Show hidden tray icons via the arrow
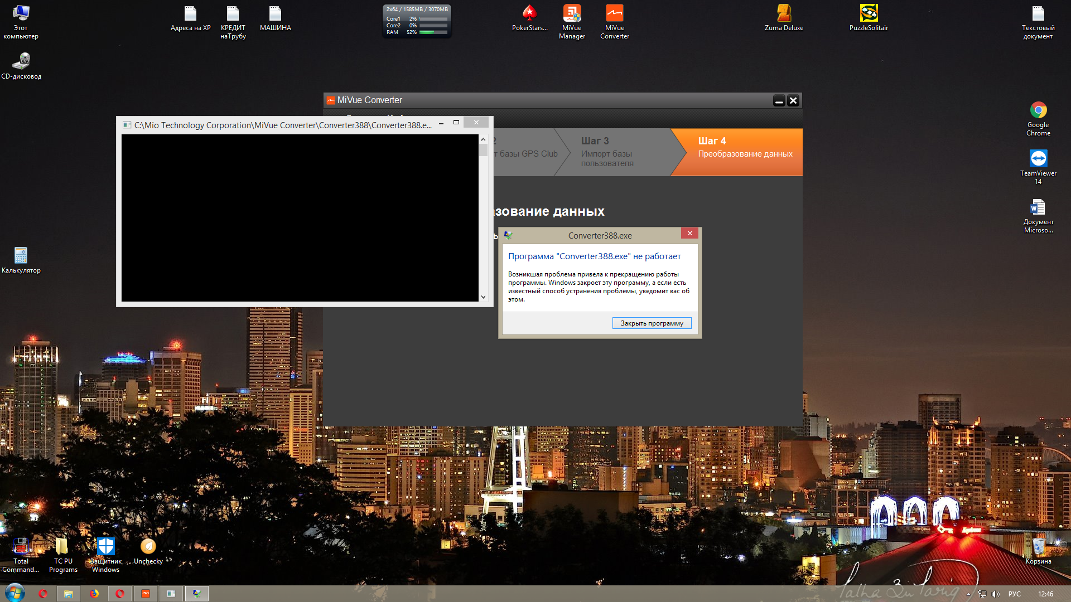The height and width of the screenshot is (602, 1071). (968, 594)
